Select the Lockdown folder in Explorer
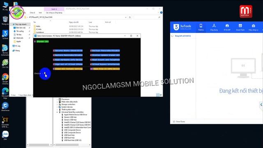The width and height of the screenshot is (263, 148). [x=40, y=32]
